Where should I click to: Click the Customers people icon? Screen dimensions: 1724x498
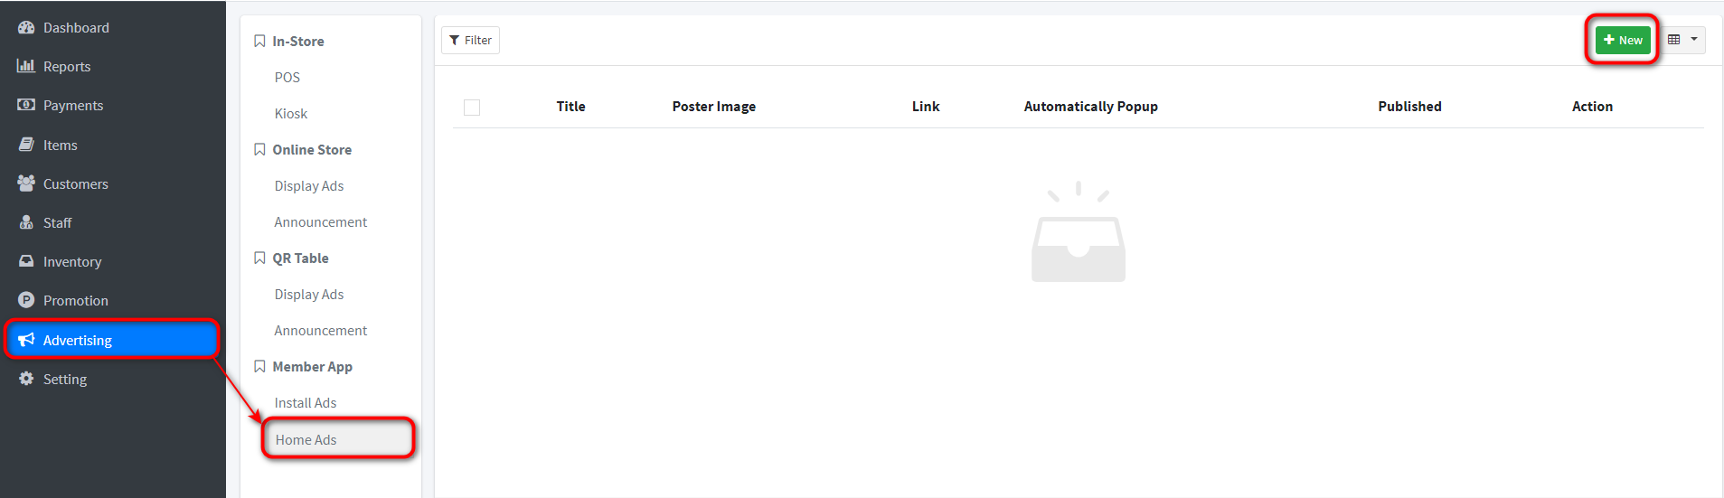click(26, 183)
